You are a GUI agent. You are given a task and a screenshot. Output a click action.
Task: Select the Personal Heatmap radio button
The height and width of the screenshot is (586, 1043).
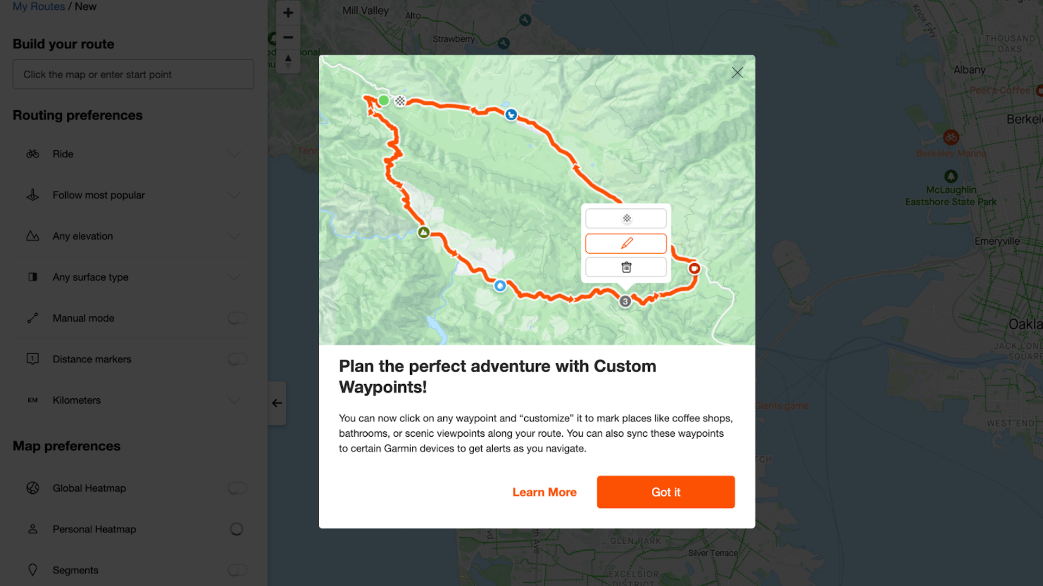click(237, 528)
